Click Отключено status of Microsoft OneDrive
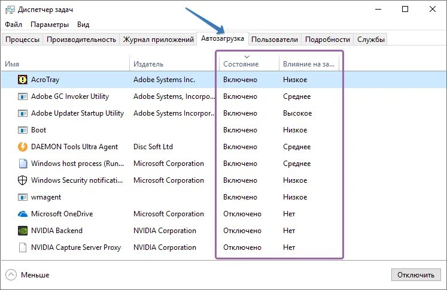The height and width of the screenshot is (290, 447). click(242, 214)
